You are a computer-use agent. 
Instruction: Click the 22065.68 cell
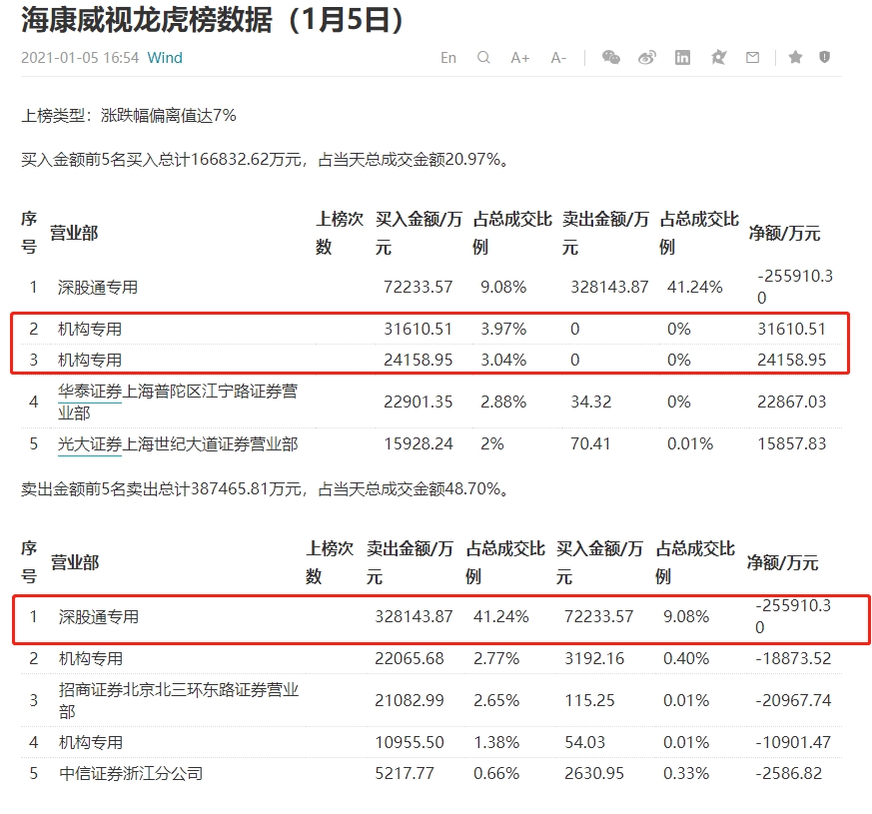point(410,659)
